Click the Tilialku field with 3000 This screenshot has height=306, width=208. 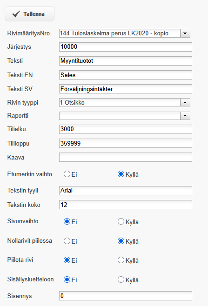pos(126,129)
